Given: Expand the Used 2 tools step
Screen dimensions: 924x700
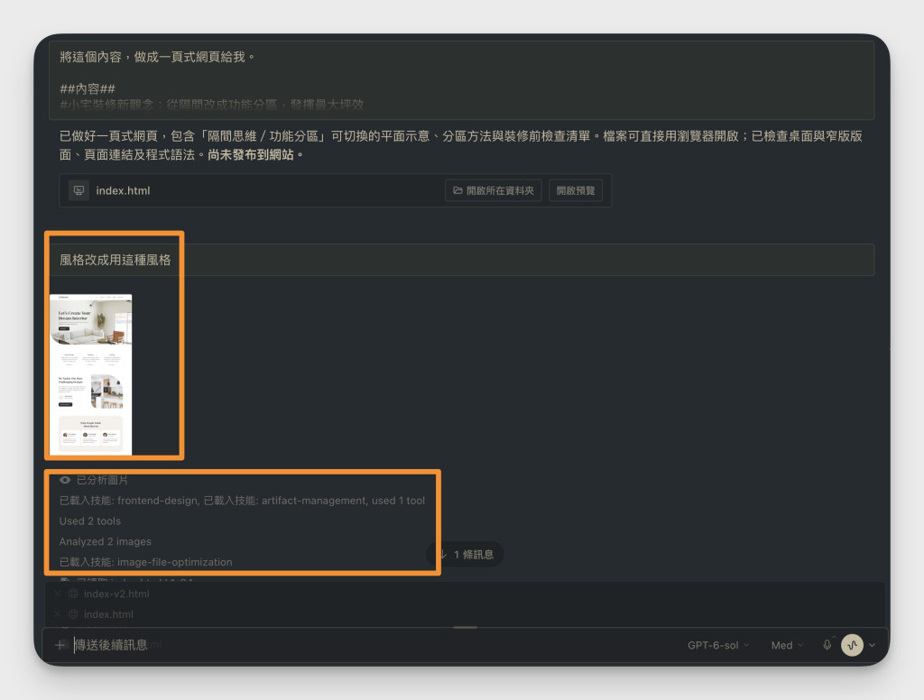Looking at the screenshot, I should tap(90, 521).
